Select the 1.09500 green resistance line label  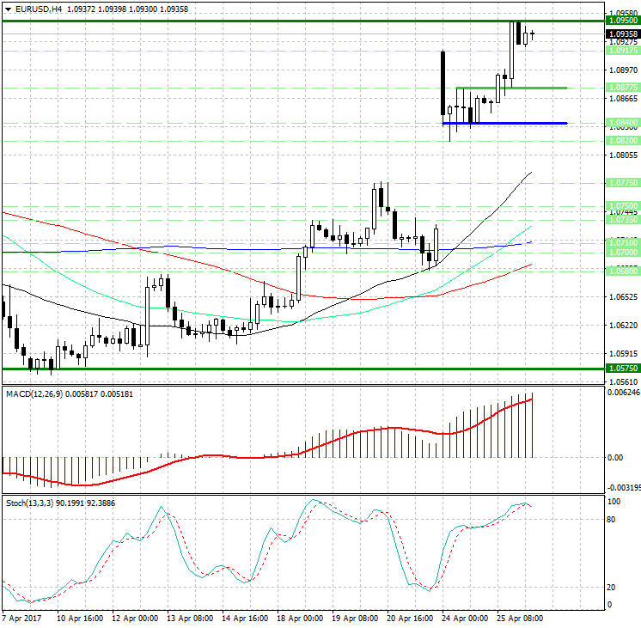coord(623,21)
